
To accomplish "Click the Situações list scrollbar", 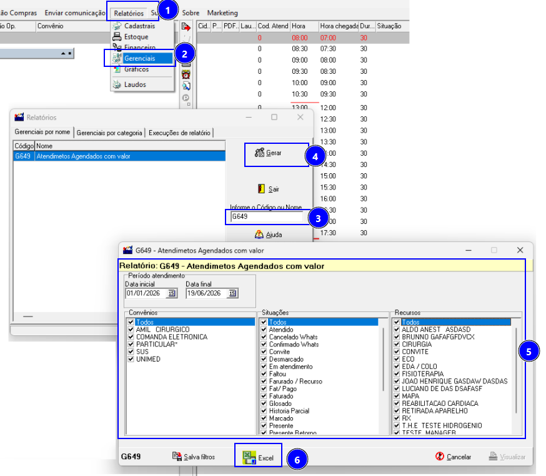I will [x=384, y=359].
